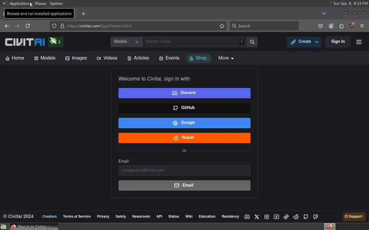
Task: Open Status footer link
Action: pos(174,216)
